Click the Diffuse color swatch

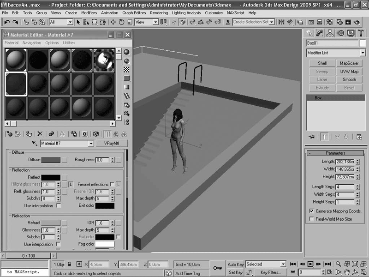(51, 160)
